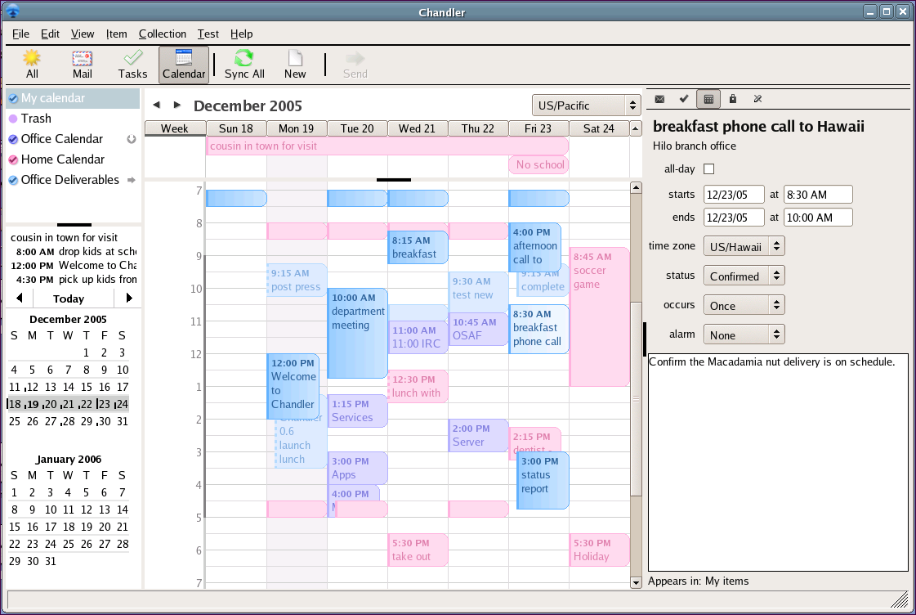Check the all-day checkbox
This screenshot has width=916, height=615.
[x=708, y=169]
